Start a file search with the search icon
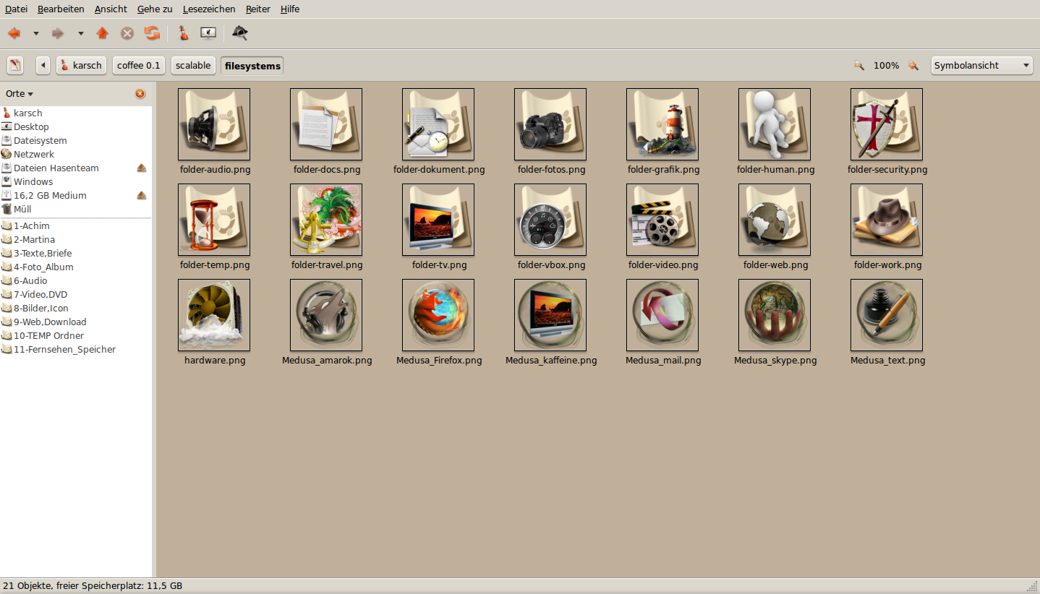 [x=240, y=33]
